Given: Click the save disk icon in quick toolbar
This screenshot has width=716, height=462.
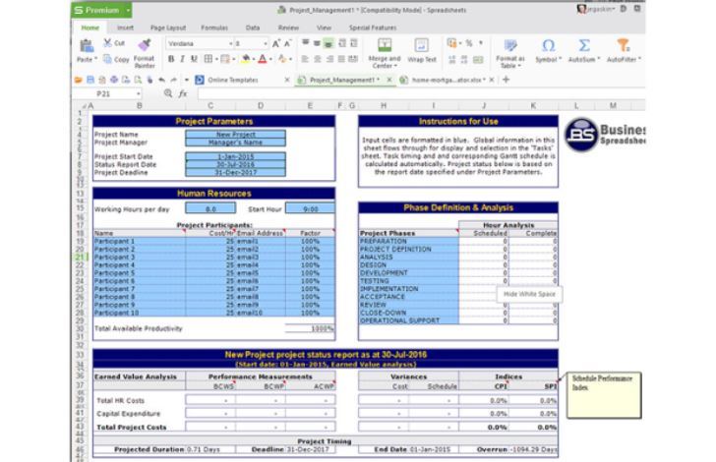Looking at the screenshot, I should pyautogui.click(x=90, y=80).
